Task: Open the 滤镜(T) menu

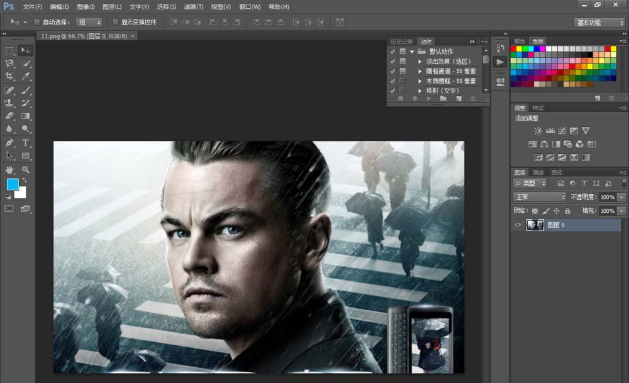Action: click(194, 6)
